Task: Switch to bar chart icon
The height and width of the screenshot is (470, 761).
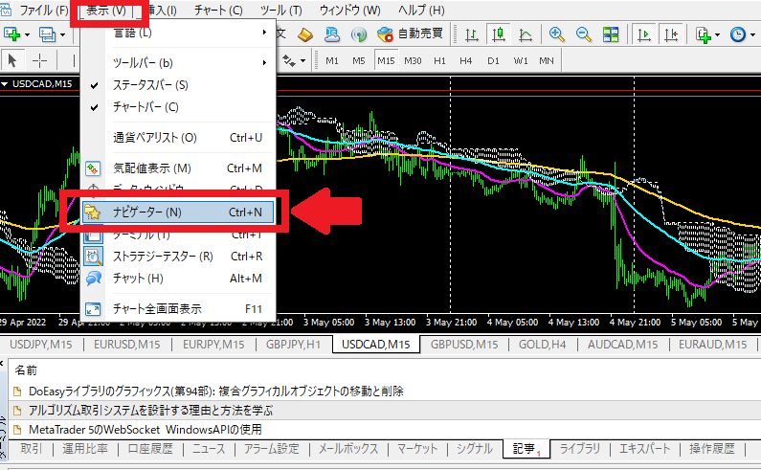Action: click(471, 34)
